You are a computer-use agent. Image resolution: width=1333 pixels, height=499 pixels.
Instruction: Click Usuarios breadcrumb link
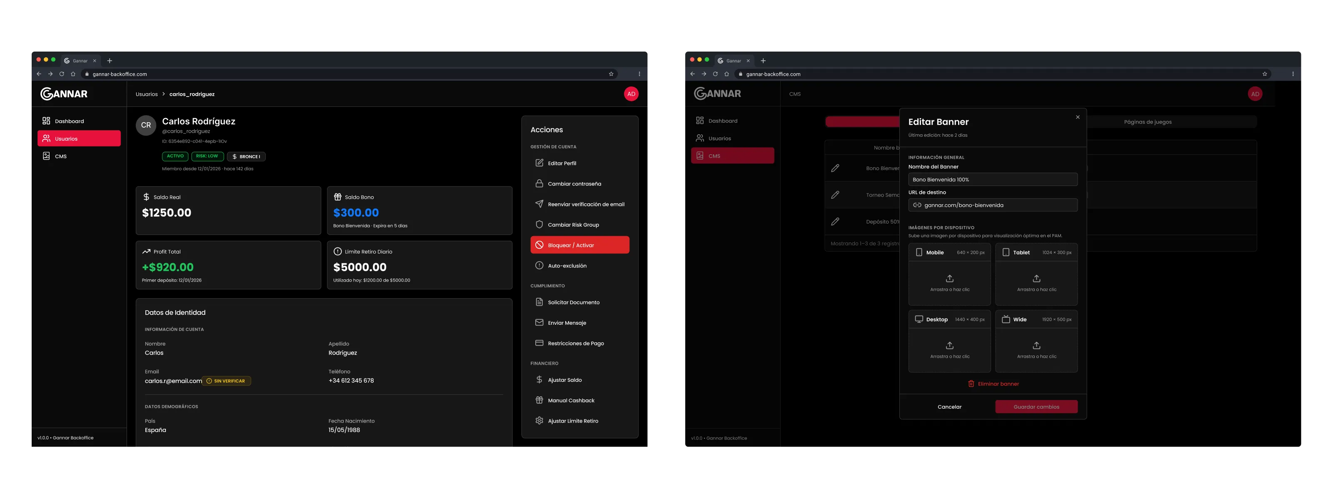[x=147, y=94]
